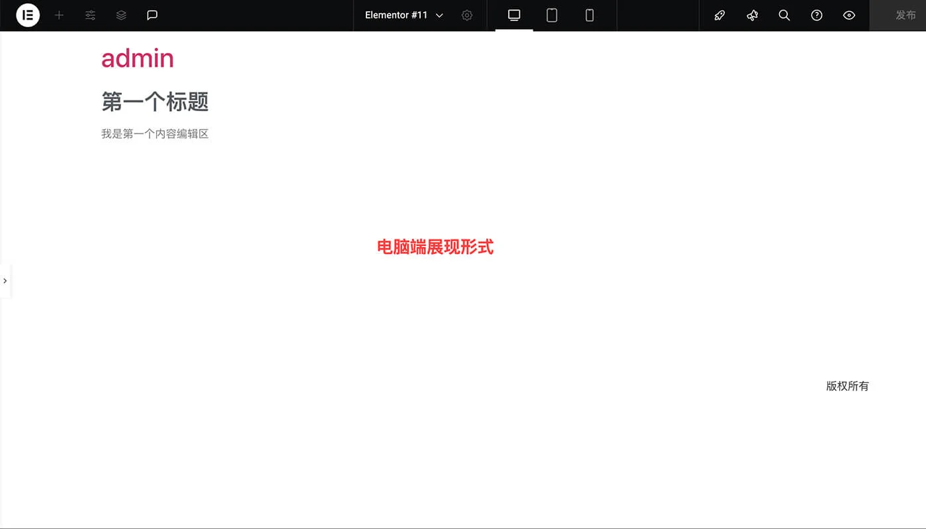Open the What's New megaphone icon
The height and width of the screenshot is (529, 926).
[752, 15]
